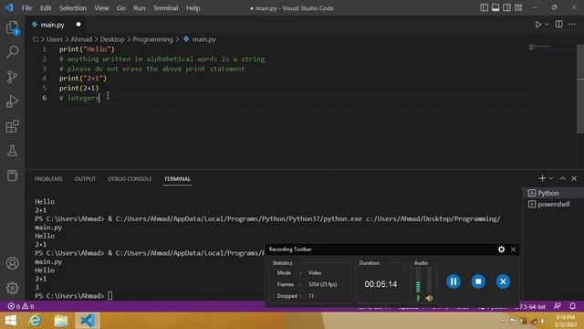This screenshot has height=329, width=584.
Task: Open the Terminal menu
Action: pyautogui.click(x=166, y=8)
